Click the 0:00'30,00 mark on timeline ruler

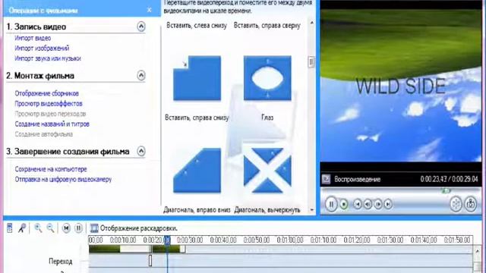[x=190, y=240]
